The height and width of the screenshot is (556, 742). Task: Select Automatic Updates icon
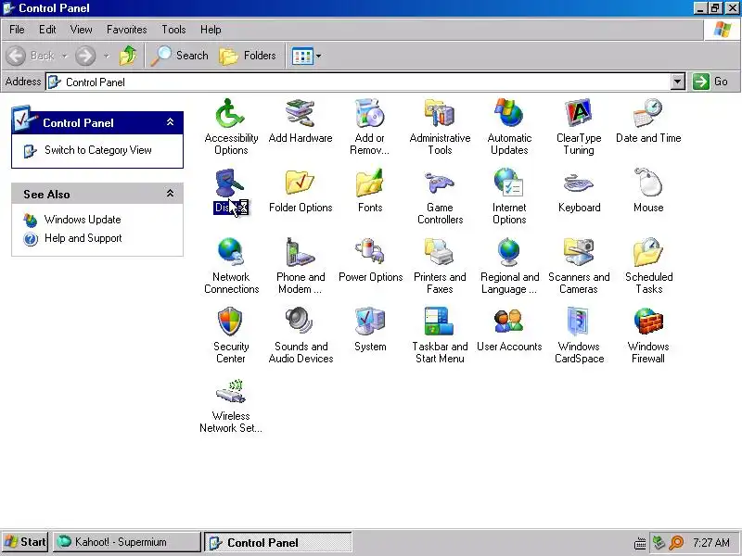tap(508, 114)
